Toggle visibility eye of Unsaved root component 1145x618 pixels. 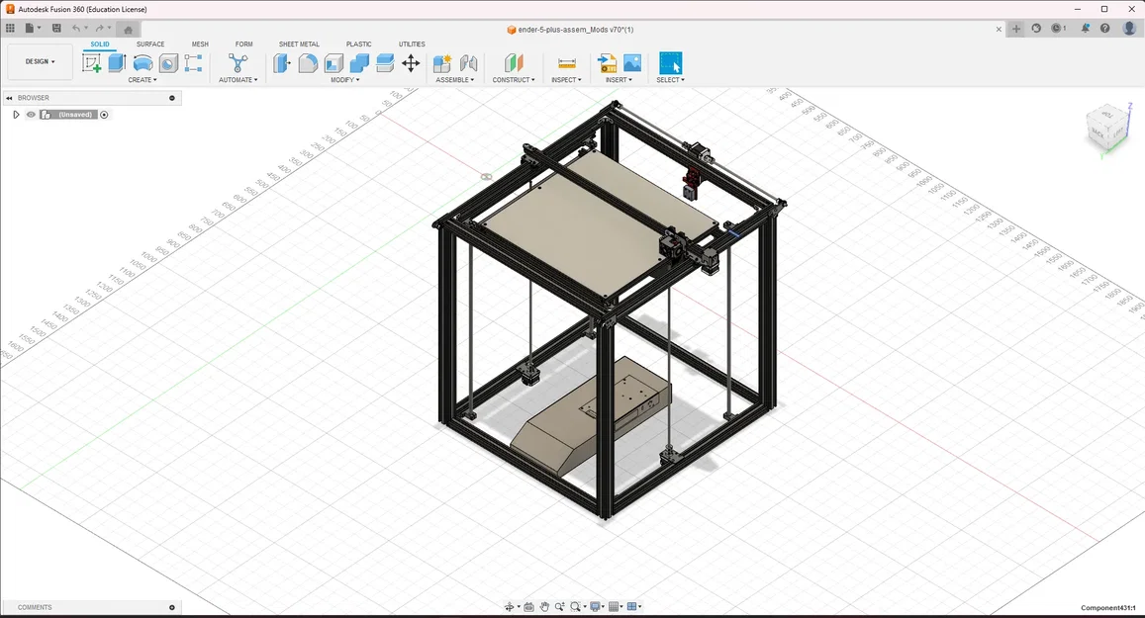31,115
